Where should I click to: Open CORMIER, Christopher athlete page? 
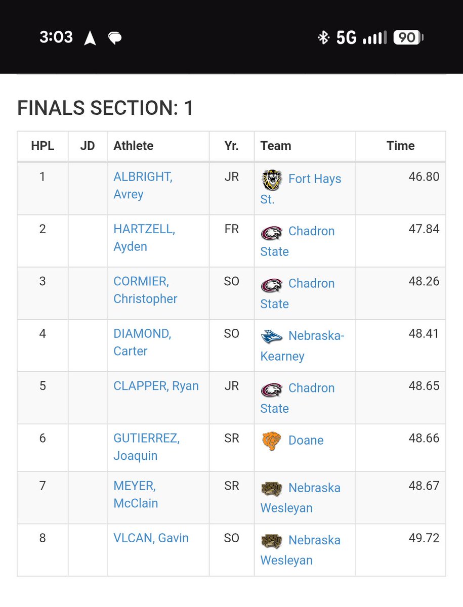(145, 290)
